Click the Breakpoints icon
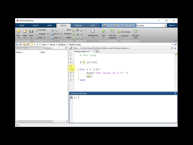 coord(93,31)
